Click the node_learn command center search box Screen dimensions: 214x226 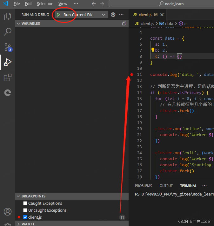pos(161,3)
